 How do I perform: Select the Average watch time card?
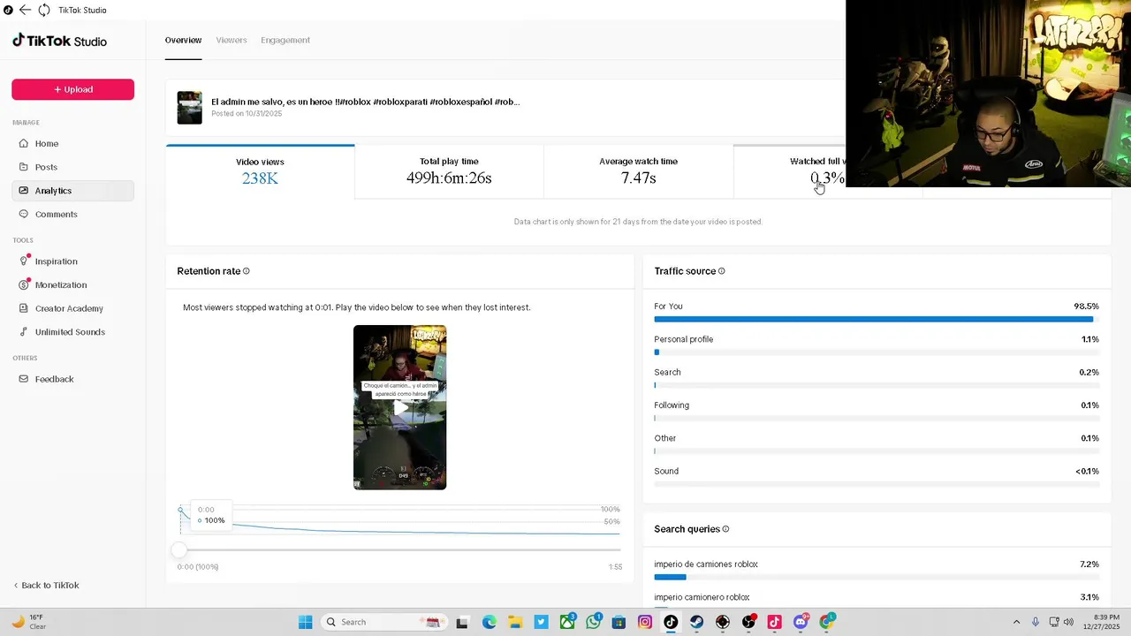(638, 171)
